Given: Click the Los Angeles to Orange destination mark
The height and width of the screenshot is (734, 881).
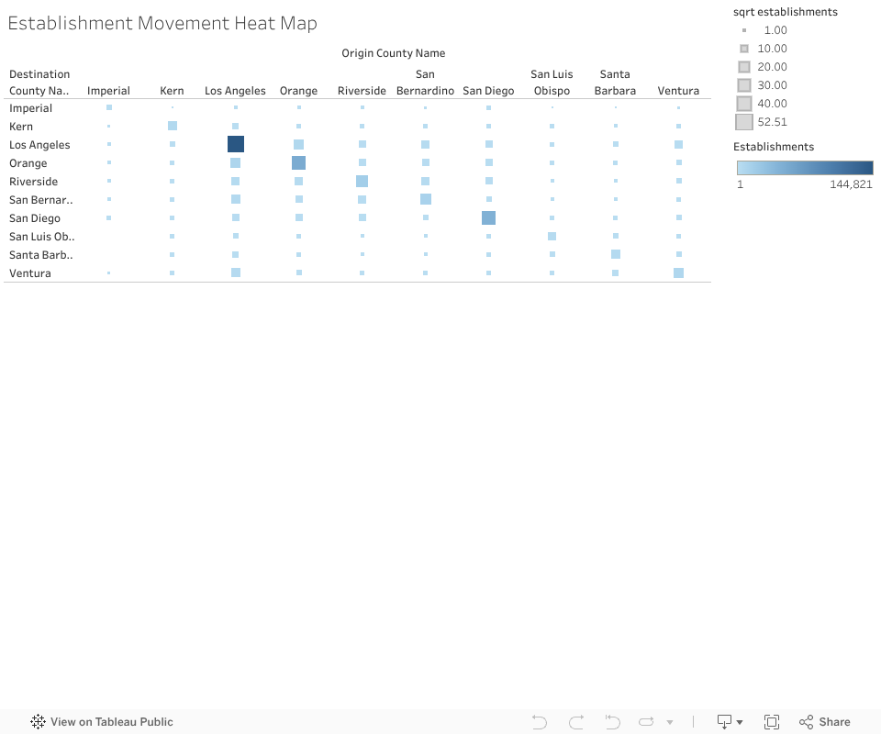Looking at the screenshot, I should click(236, 163).
